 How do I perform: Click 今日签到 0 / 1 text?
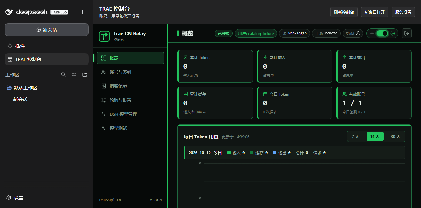[354, 112]
